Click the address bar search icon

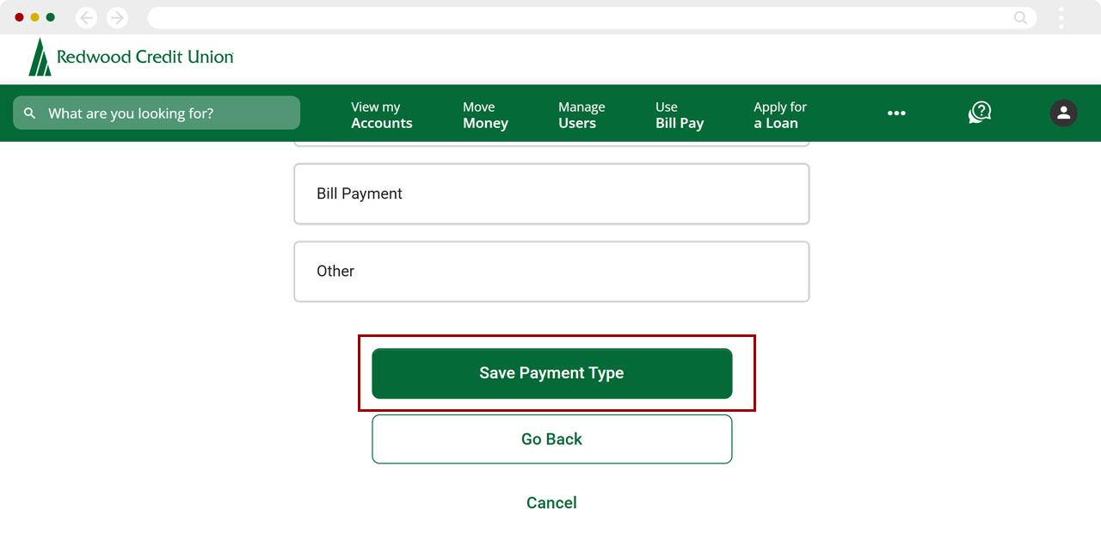(1020, 17)
